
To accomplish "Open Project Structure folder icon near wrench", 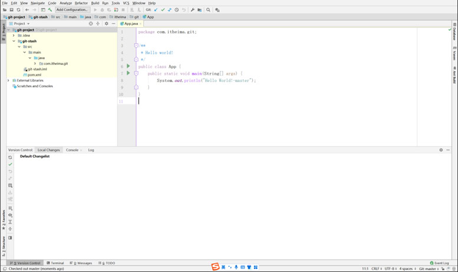I will [x=199, y=10].
